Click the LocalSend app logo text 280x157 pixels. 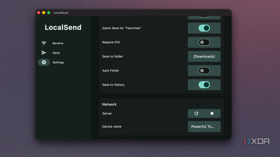(63, 27)
